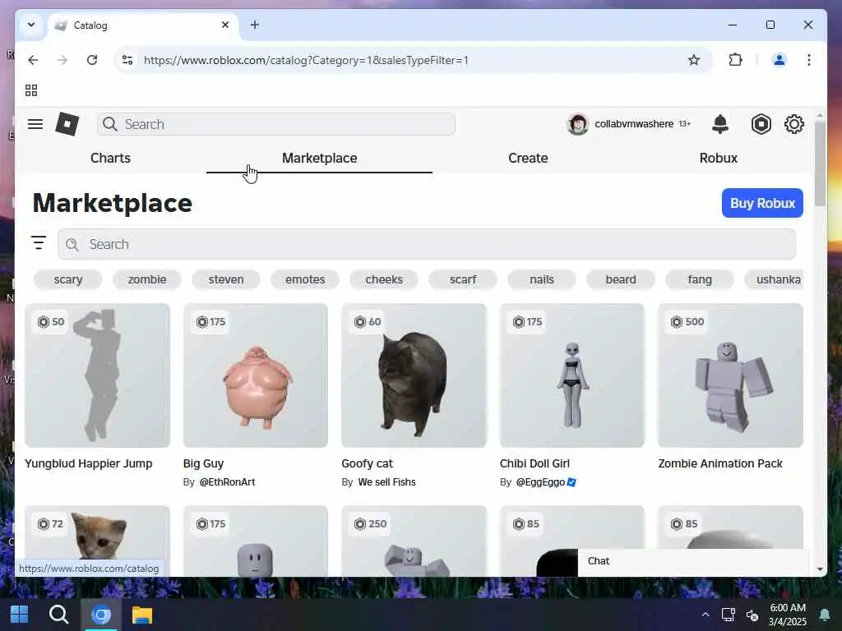Open the settings gear icon
Image resolution: width=842 pixels, height=631 pixels.
(x=794, y=125)
